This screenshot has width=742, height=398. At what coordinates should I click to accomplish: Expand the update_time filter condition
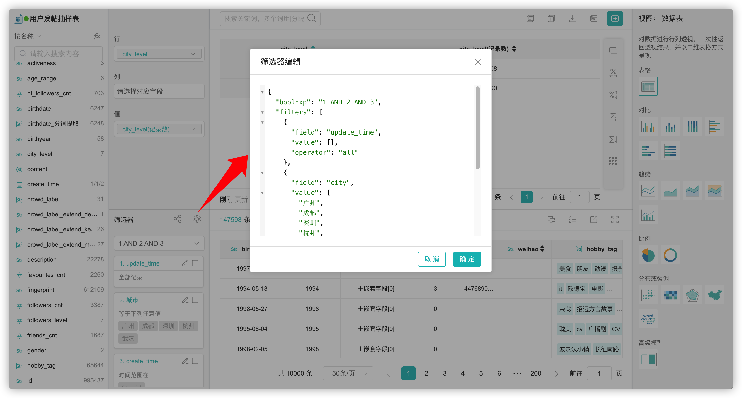coord(263,122)
